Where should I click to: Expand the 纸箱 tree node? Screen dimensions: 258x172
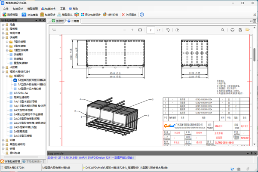(3, 140)
